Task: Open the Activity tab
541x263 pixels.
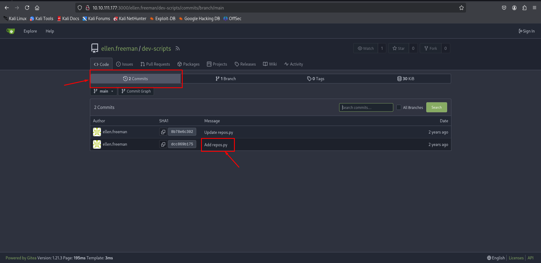Action: click(293, 64)
